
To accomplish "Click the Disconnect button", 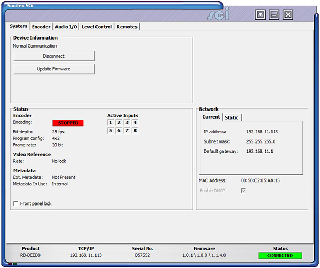I will point(54,56).
